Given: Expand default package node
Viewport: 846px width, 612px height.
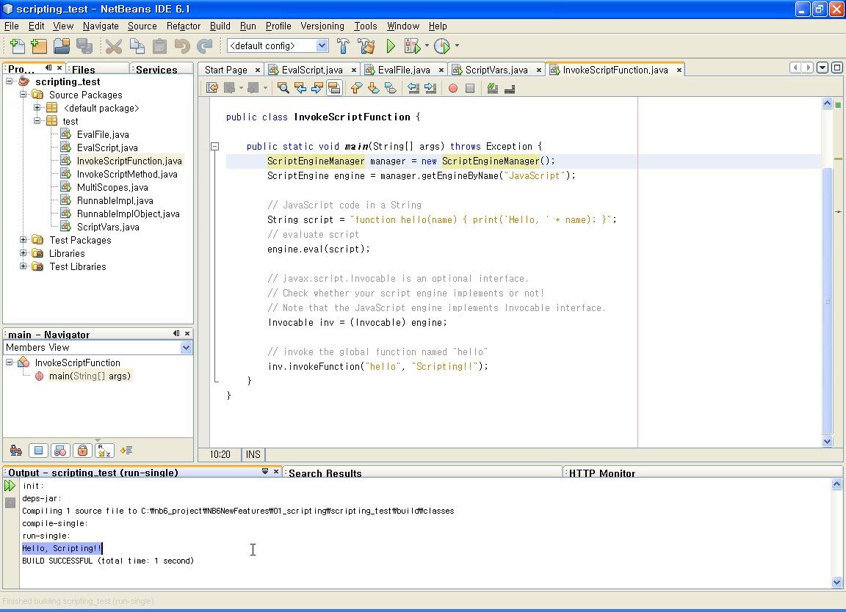Looking at the screenshot, I should [x=37, y=108].
